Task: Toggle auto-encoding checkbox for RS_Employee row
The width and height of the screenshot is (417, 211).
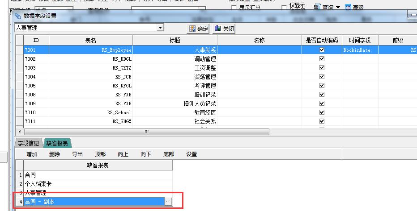Action: click(321, 50)
